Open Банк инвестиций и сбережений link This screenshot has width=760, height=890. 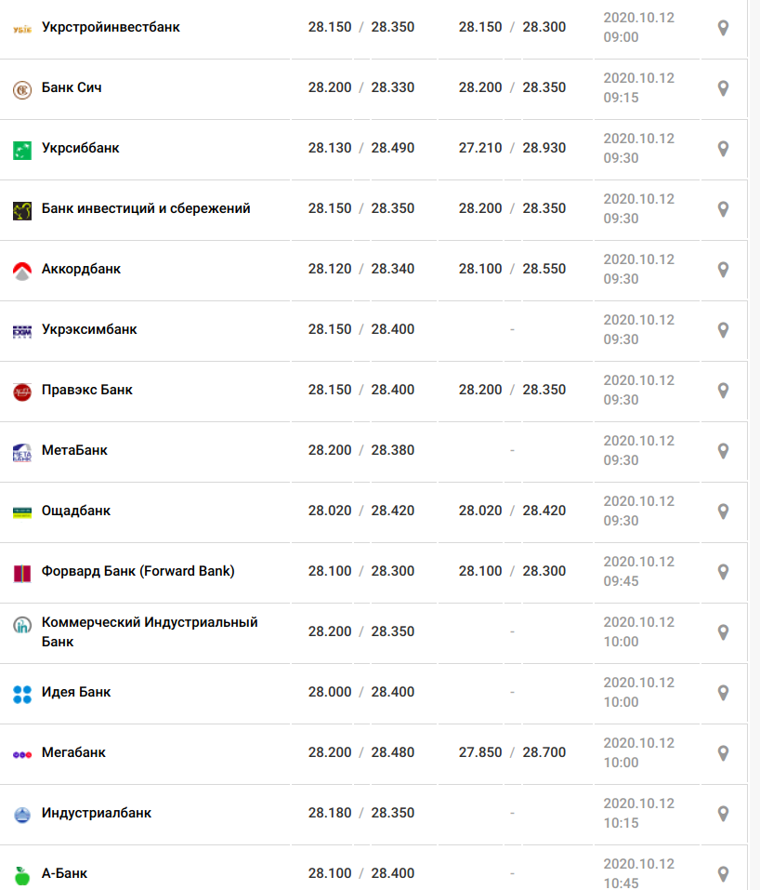tap(146, 208)
